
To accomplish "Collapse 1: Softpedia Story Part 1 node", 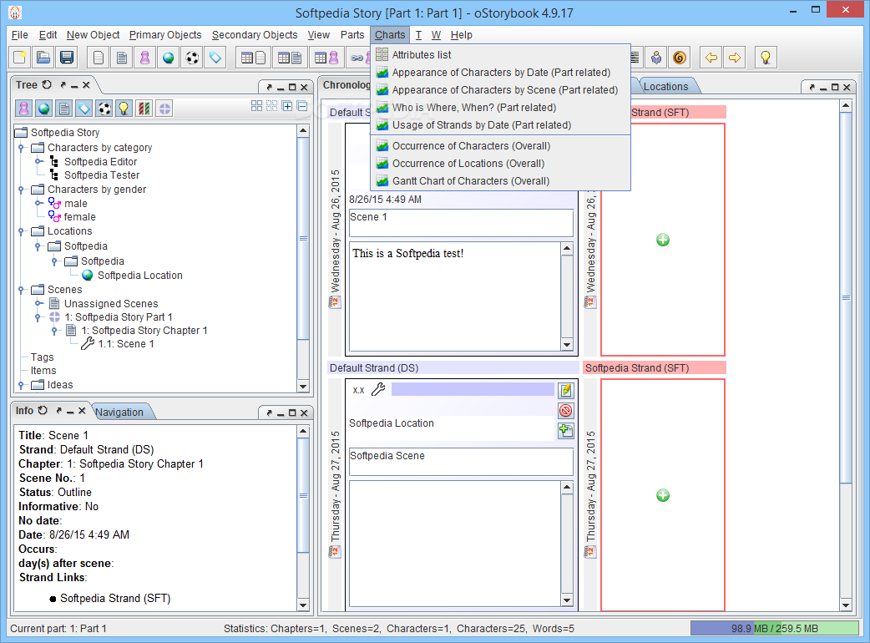I will 38,317.
